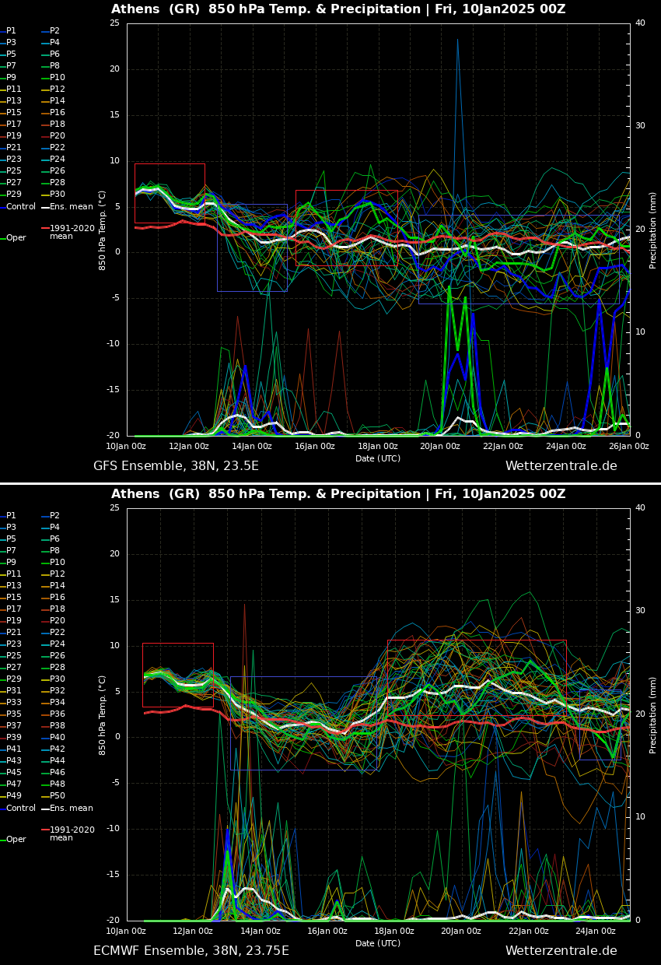This screenshot has height=965, width=661.
Task: Select the P49 legend entry in ECMWF chart
Action: click(14, 796)
